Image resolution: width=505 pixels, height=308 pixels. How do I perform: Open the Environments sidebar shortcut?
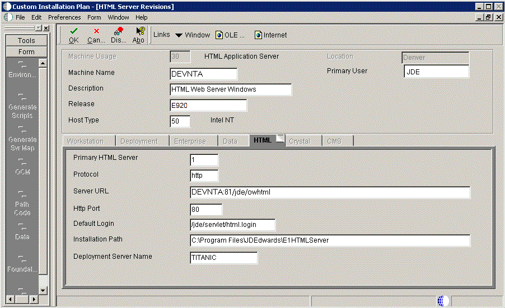(22, 70)
